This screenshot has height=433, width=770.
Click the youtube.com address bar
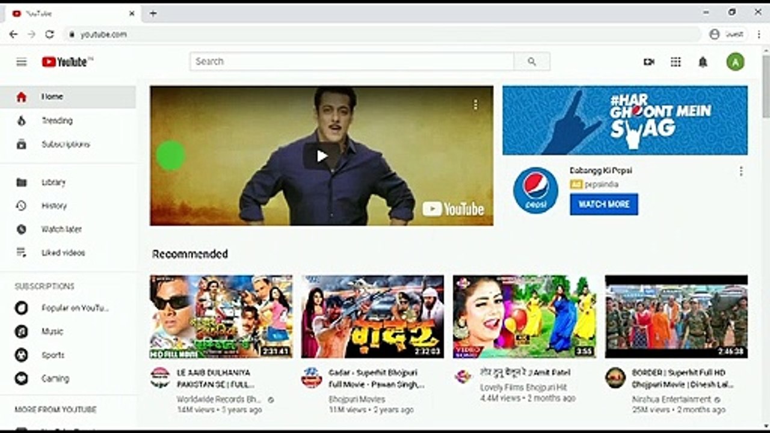coord(382,34)
